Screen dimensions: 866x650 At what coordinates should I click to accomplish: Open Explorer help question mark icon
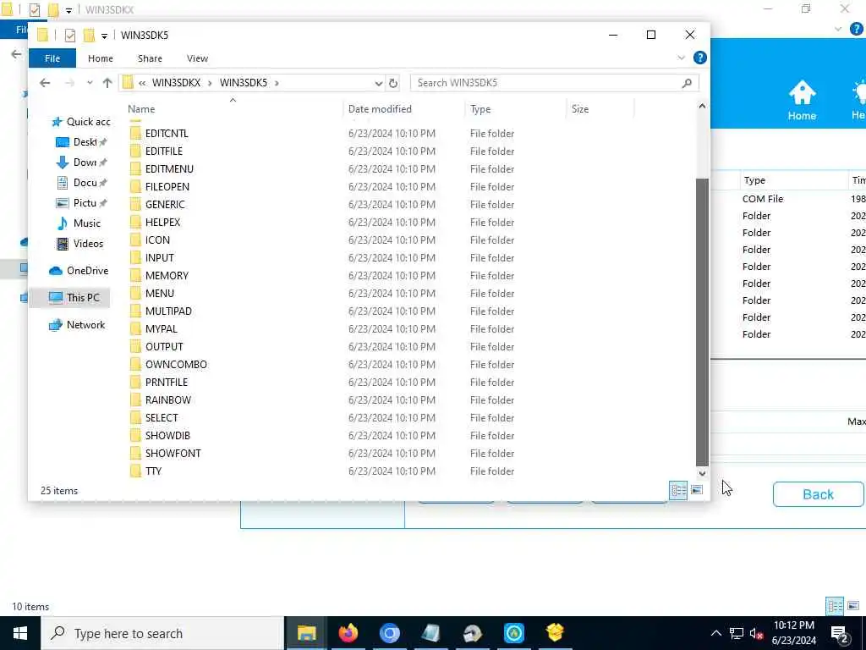pyautogui.click(x=699, y=58)
